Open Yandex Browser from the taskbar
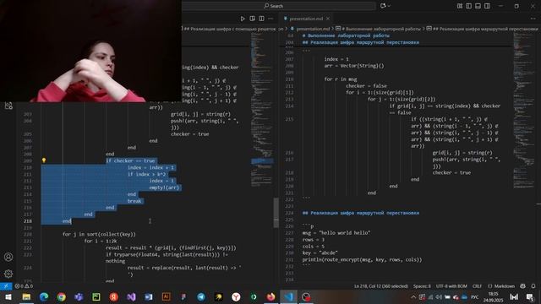This screenshot has width=541, height=304. click(x=236, y=296)
